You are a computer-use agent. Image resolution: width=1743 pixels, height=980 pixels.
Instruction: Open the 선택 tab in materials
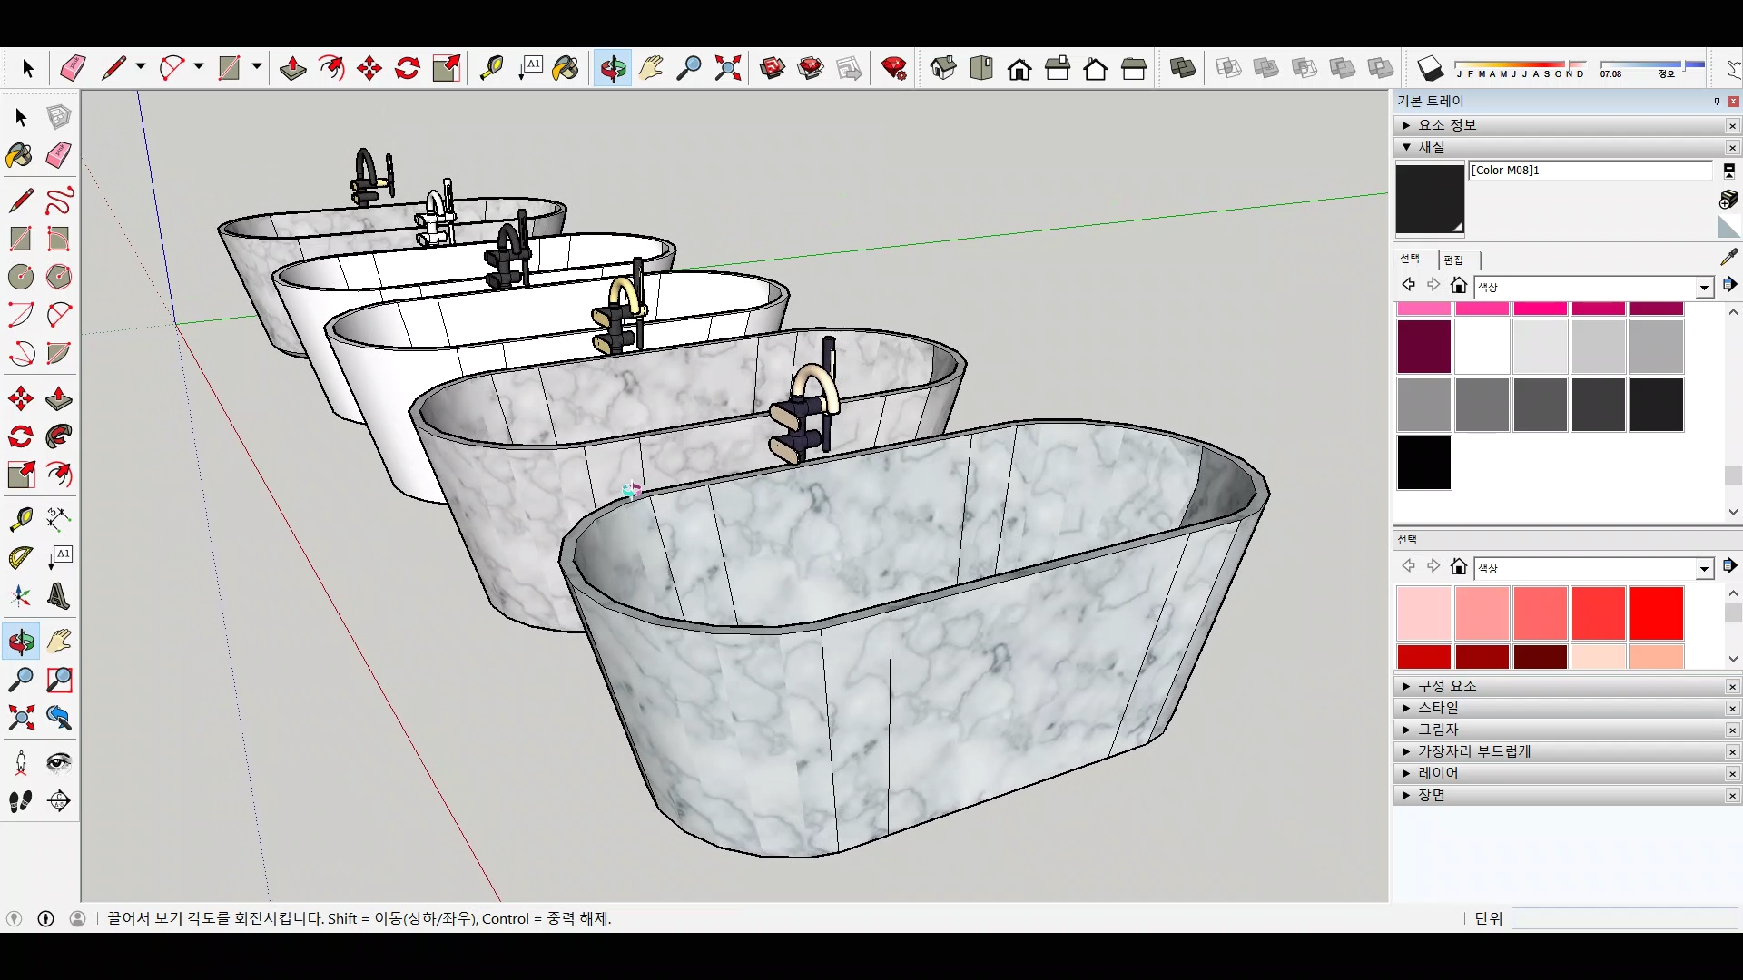pos(1410,260)
